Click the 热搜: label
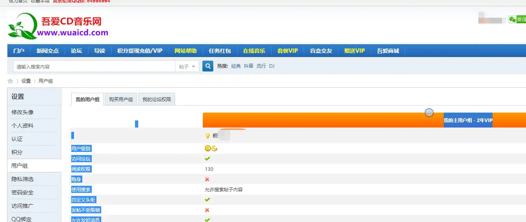Screen dimensions: 526x222 click(x=222, y=66)
